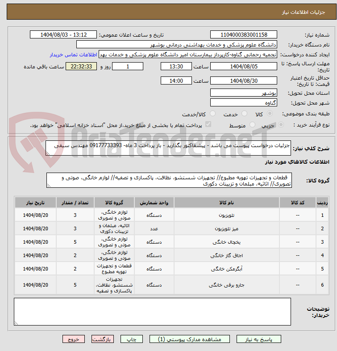337x351 pixels.
Task: Click the پاسخ به نیاز button
Action: point(258,339)
